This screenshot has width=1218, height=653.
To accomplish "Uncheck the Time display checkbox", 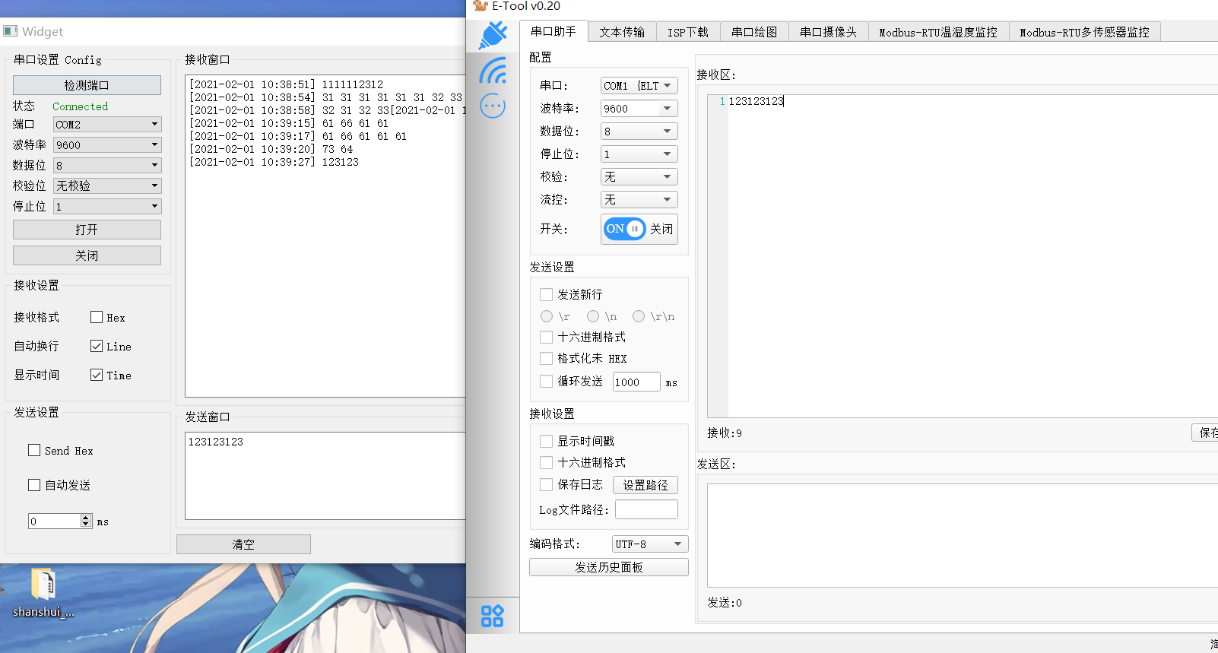I will click(x=97, y=375).
